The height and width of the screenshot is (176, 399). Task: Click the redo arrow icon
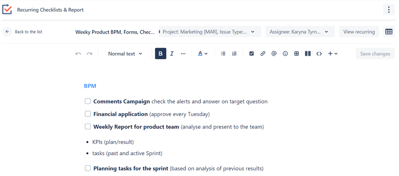point(90,54)
